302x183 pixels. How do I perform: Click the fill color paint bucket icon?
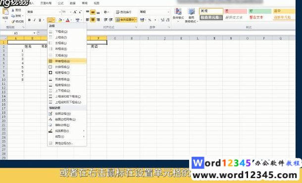click(60, 20)
